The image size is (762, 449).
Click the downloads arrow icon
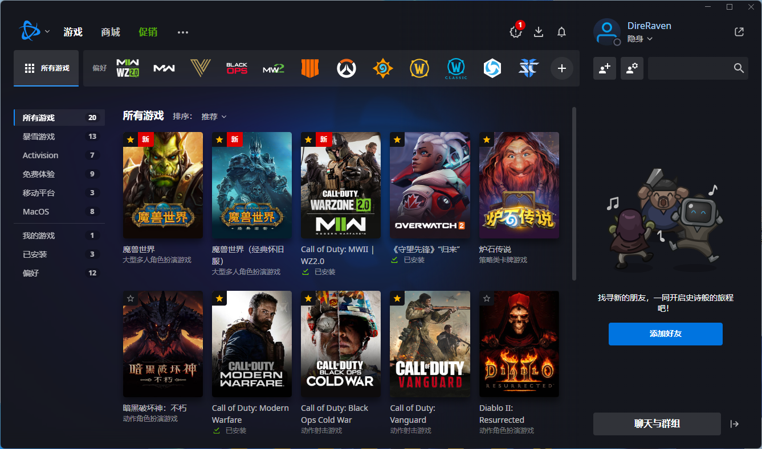pyautogui.click(x=539, y=32)
